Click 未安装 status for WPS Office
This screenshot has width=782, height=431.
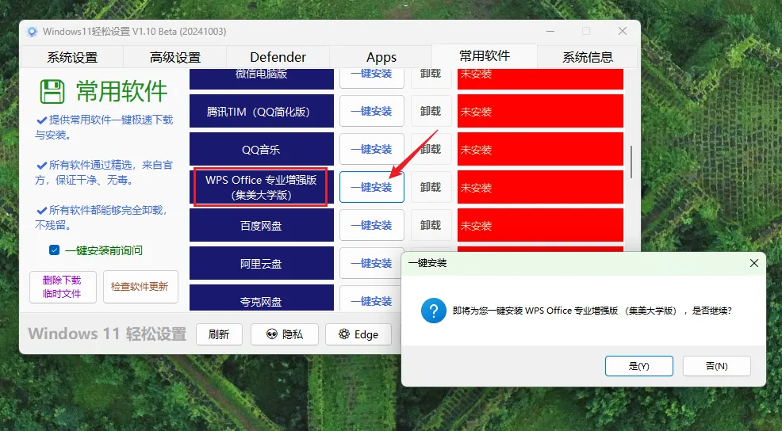(540, 187)
